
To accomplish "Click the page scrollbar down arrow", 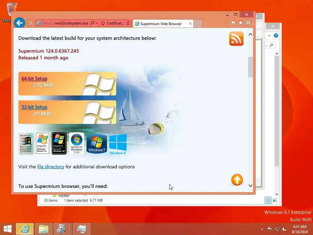I will coord(250,185).
